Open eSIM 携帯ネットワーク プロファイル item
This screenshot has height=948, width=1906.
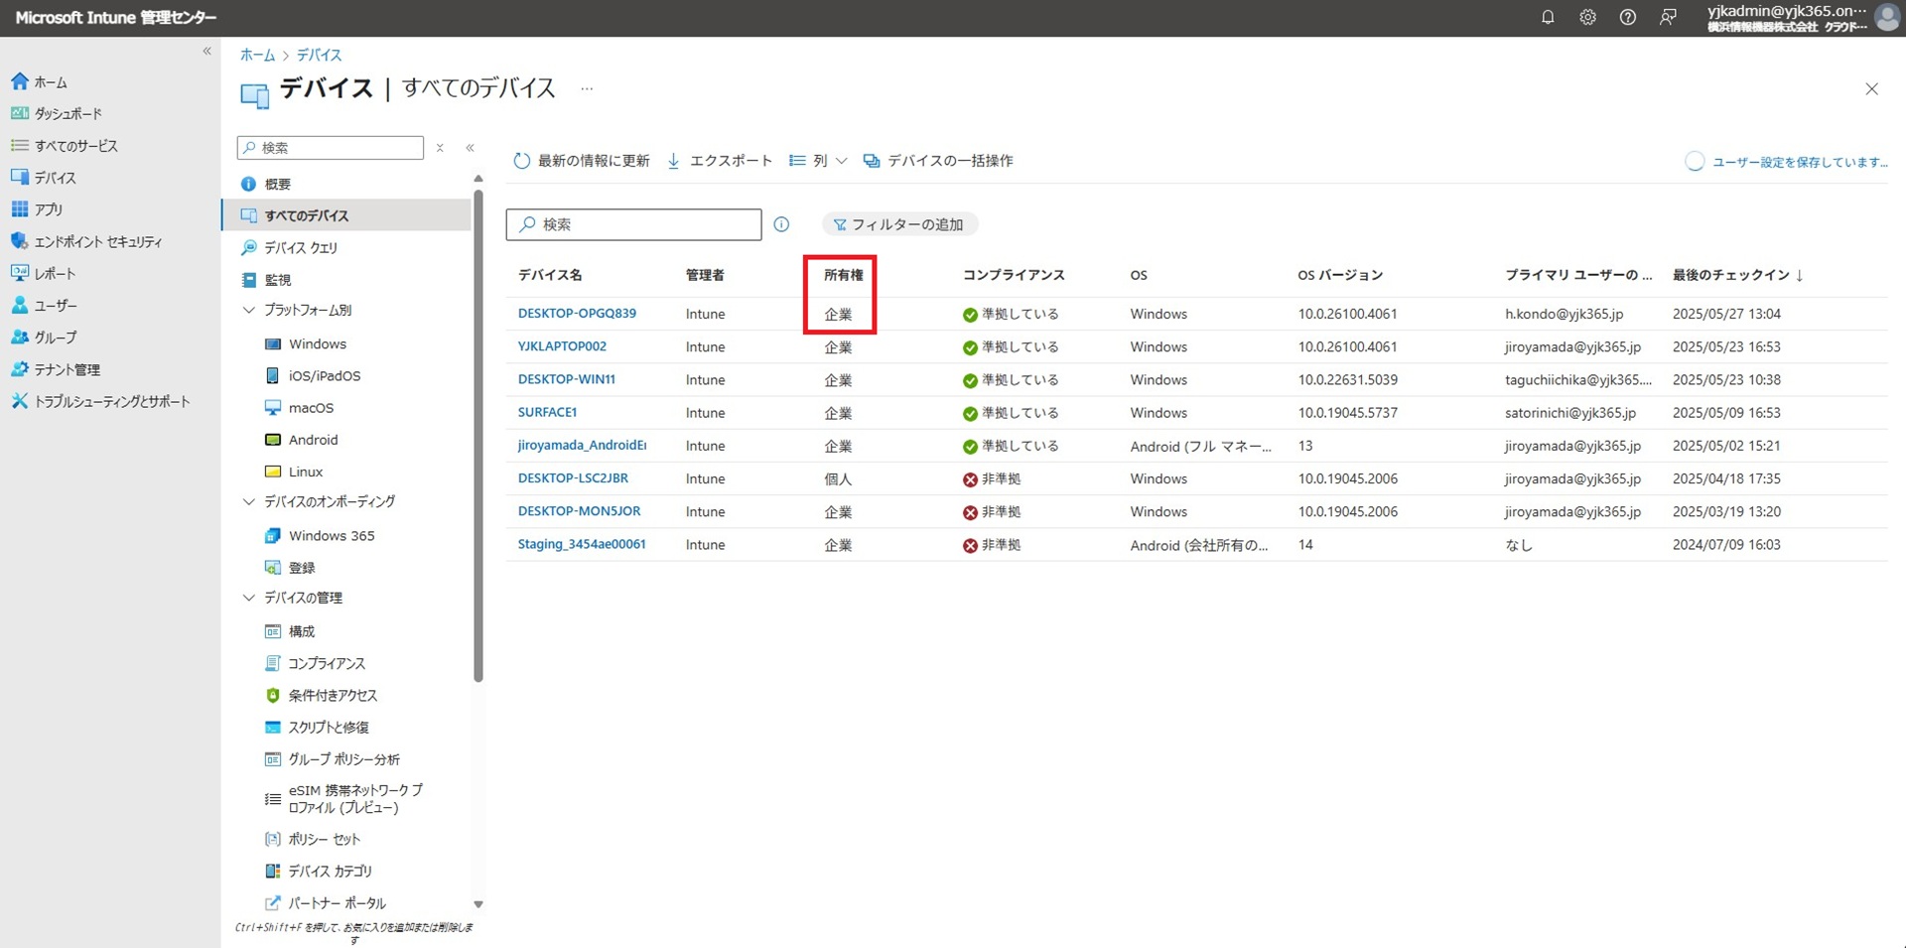[354, 798]
